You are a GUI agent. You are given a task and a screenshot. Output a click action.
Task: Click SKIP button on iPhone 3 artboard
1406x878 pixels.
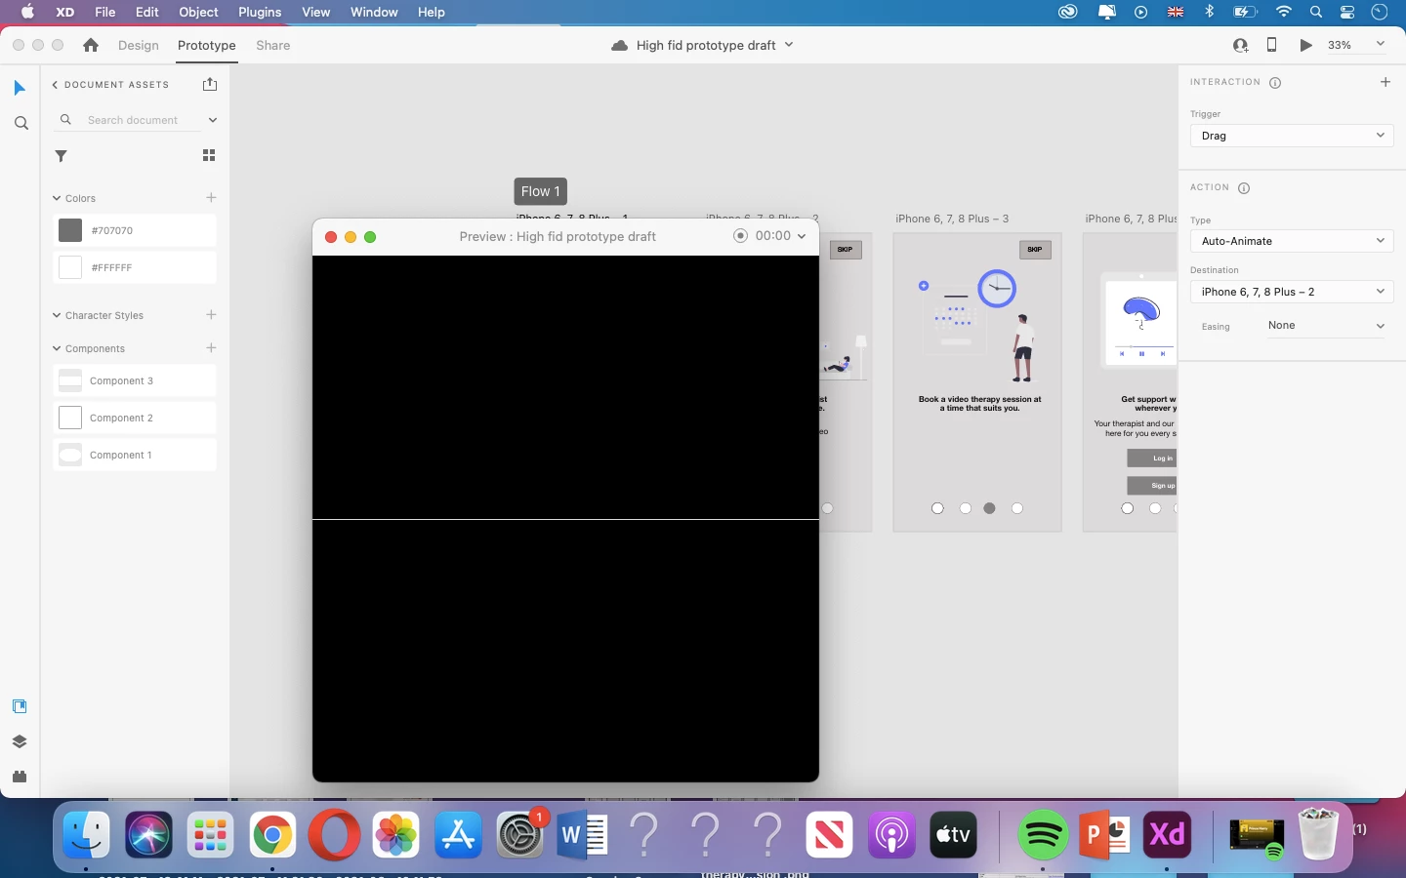1035,250
